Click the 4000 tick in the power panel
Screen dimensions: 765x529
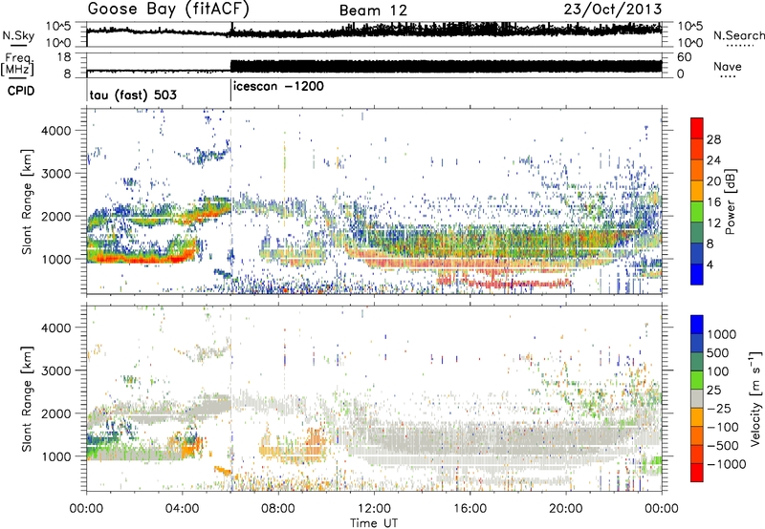(55, 131)
